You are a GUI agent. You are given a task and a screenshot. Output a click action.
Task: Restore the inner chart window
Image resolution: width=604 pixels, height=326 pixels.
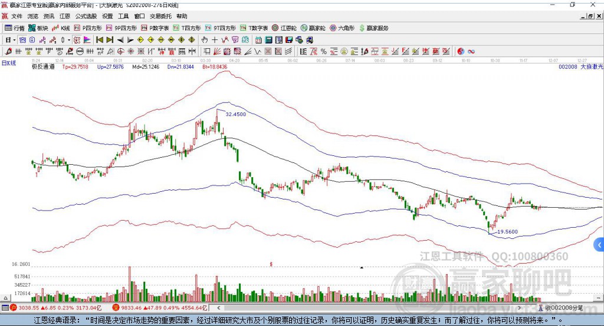point(590,16)
